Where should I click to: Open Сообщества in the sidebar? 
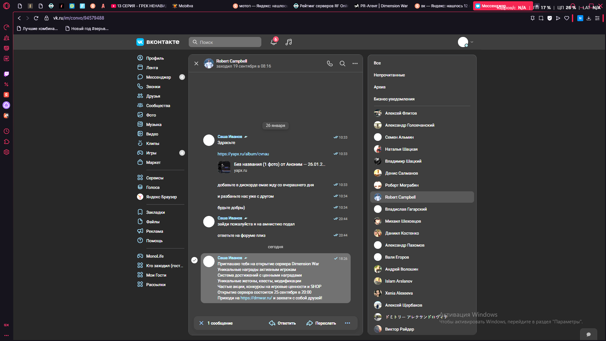coord(161,105)
